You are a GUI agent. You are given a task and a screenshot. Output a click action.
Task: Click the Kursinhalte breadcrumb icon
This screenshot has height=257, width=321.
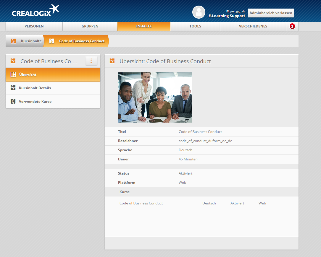13,41
